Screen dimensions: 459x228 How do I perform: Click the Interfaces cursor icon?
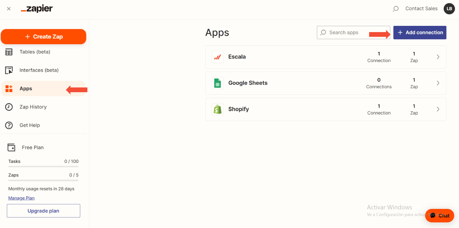(9, 70)
